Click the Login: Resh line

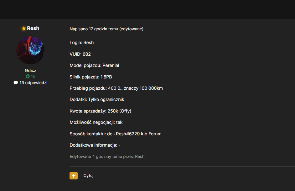click(x=82, y=43)
